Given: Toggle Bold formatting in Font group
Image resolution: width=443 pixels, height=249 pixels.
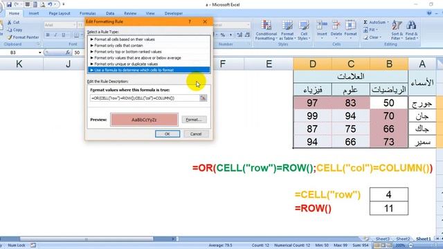Looking at the screenshot, I should click(48, 35).
